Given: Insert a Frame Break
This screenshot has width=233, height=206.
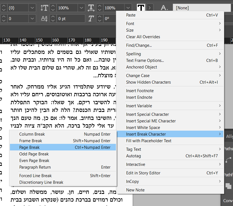Looking at the screenshot, I should pos(63,141).
